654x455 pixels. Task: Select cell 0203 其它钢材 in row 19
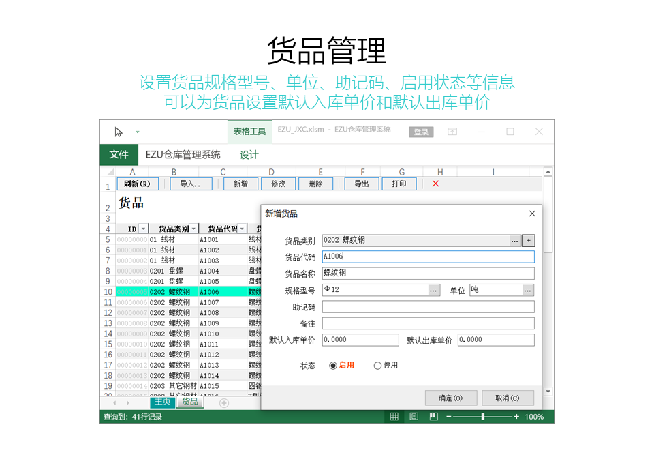(x=174, y=386)
